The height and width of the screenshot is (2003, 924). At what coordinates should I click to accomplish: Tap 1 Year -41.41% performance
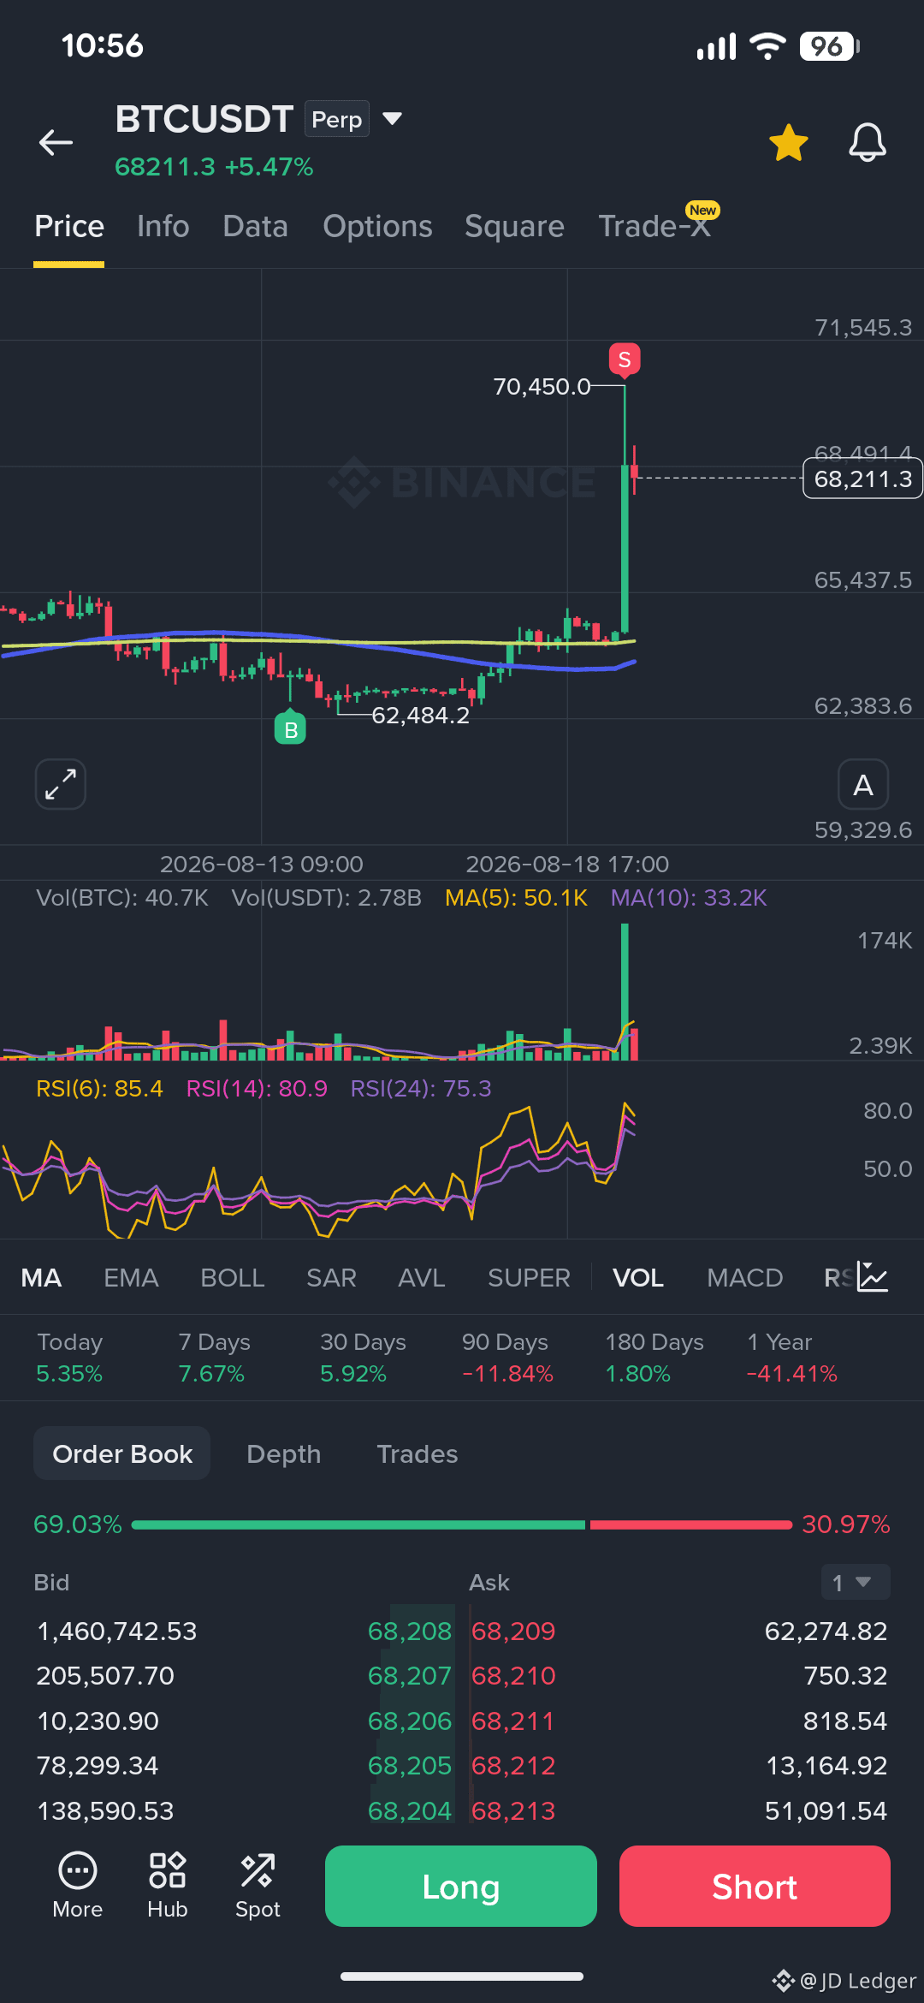click(792, 1358)
